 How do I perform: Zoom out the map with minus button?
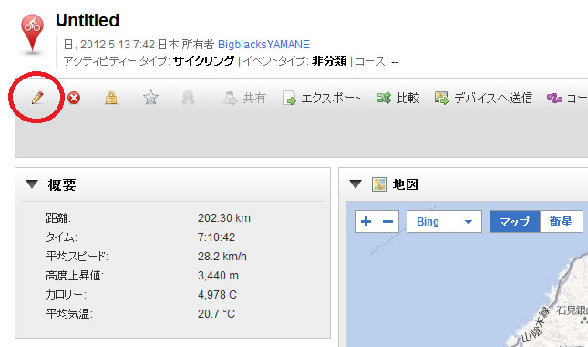pos(387,222)
